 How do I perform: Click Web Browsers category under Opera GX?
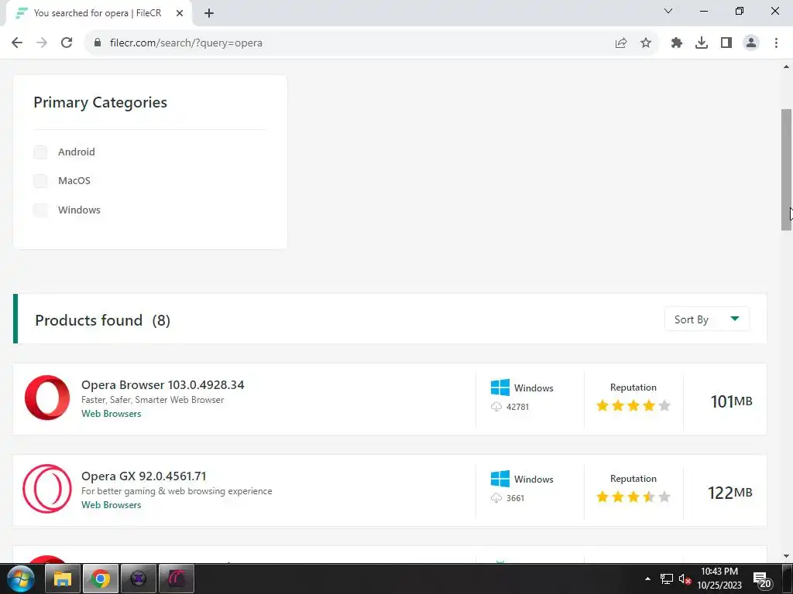[x=112, y=505]
